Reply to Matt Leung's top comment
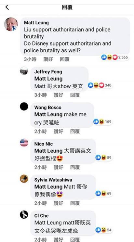Viewport: 134px width, 242px height. coord(65,59)
